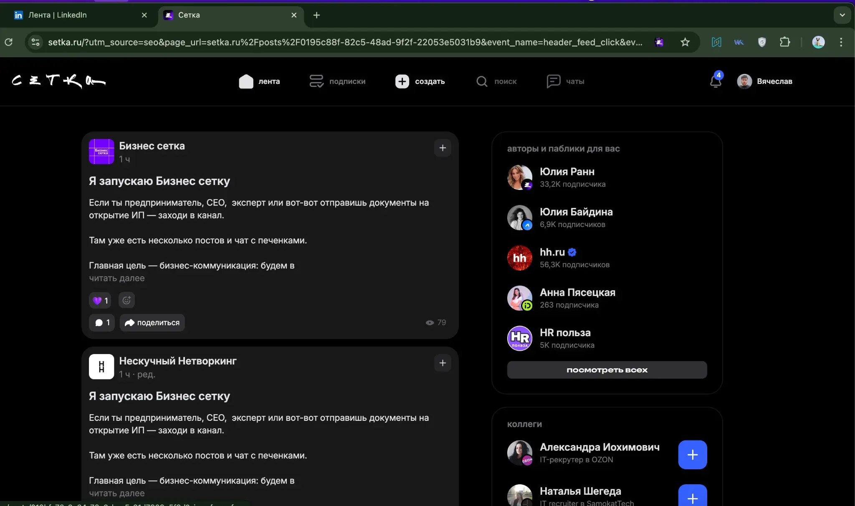Image resolution: width=855 pixels, height=506 pixels.
Task: Close the Лента | LinkedIn tab
Action: pyautogui.click(x=144, y=15)
